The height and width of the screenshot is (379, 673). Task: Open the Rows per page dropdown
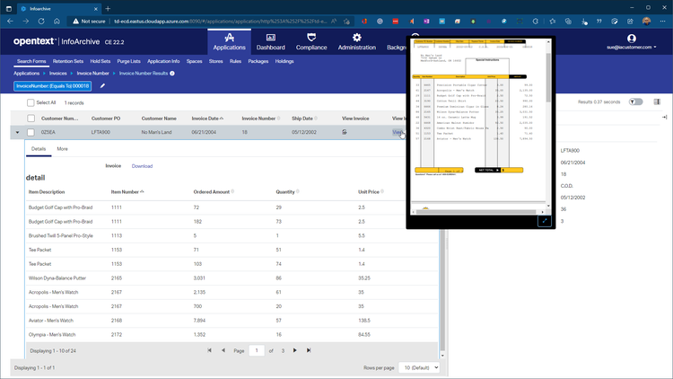click(x=419, y=368)
